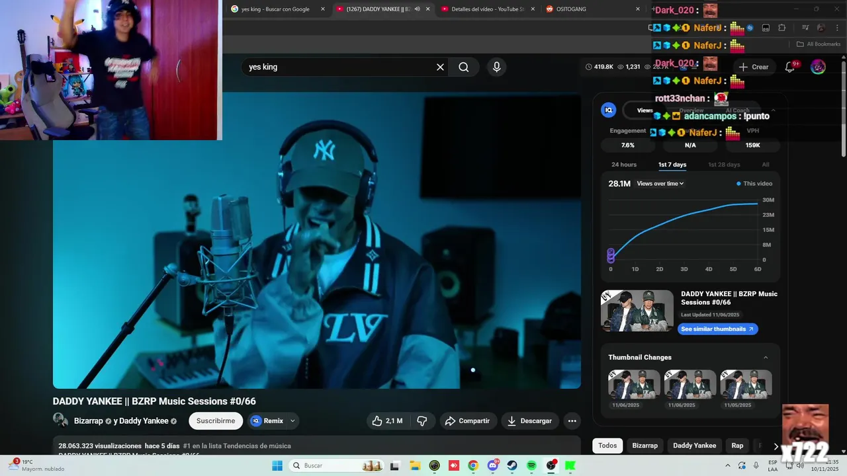847x476 pixels.
Task: Show hidden system tray icons
Action: [x=728, y=465]
